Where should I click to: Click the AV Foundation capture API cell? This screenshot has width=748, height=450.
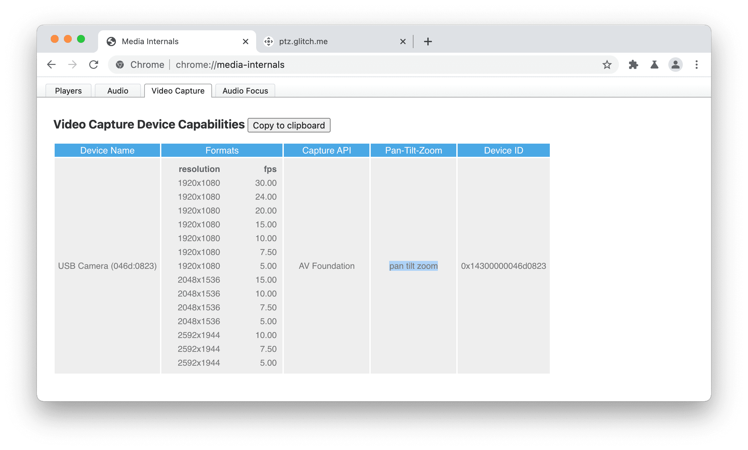tap(326, 266)
